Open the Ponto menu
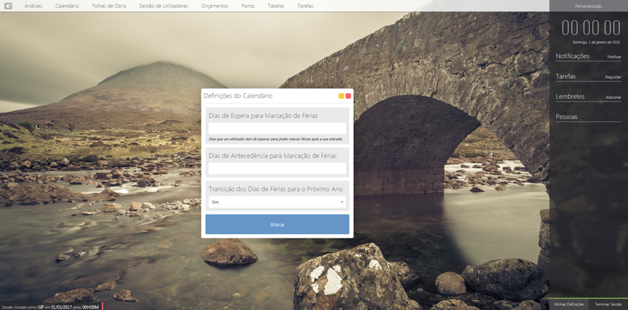628x310 pixels. coord(248,6)
